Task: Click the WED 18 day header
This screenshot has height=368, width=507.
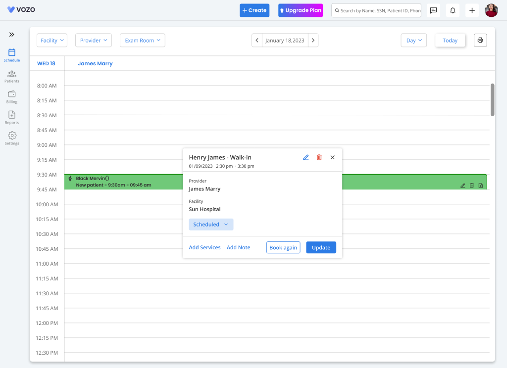Action: tap(46, 63)
